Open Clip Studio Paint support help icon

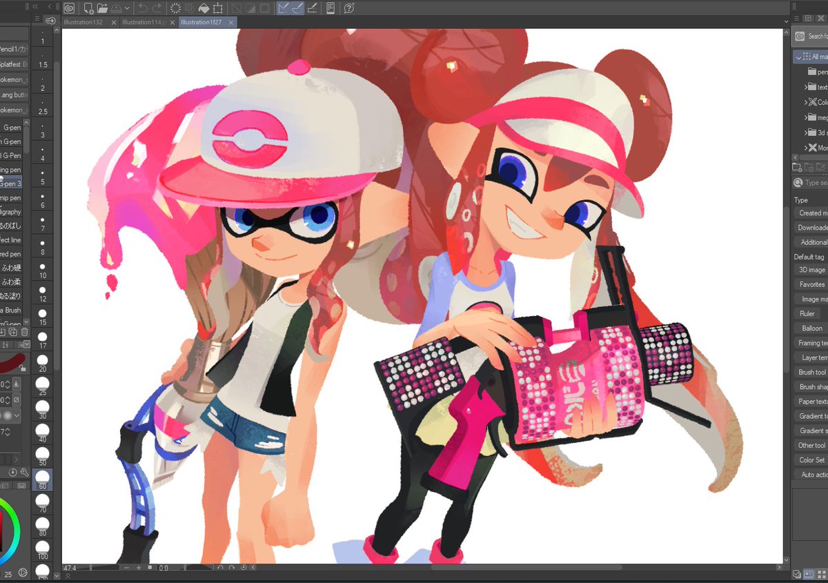tap(349, 8)
